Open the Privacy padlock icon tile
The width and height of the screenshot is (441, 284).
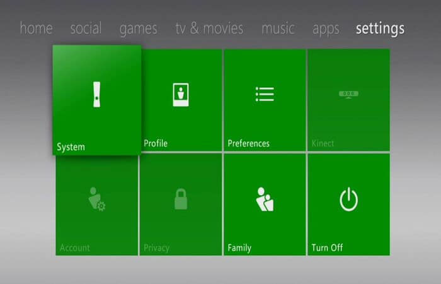[181, 204]
